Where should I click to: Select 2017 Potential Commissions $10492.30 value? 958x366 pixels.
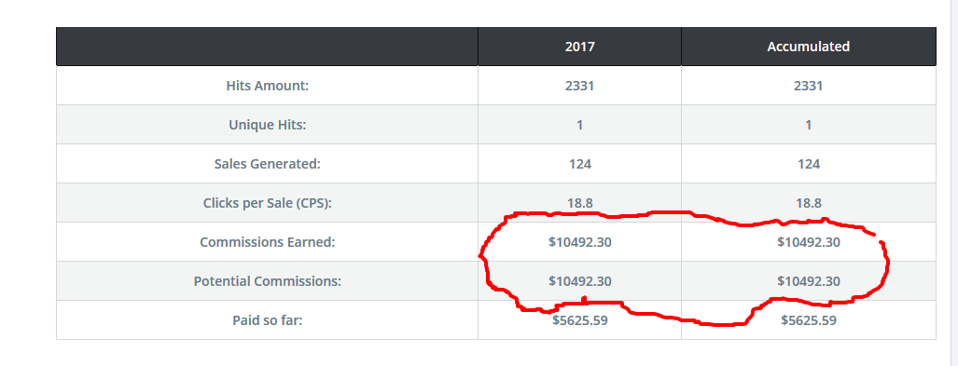[x=580, y=281]
